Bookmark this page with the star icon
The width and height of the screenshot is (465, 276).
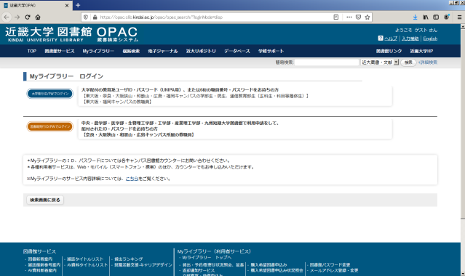coord(367,17)
